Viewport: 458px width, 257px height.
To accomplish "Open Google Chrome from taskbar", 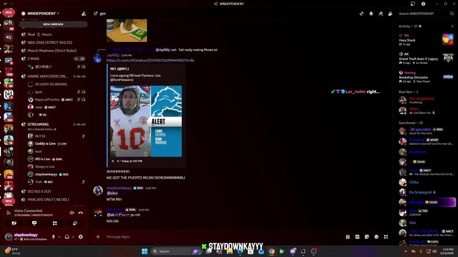I will pyautogui.click(x=272, y=251).
